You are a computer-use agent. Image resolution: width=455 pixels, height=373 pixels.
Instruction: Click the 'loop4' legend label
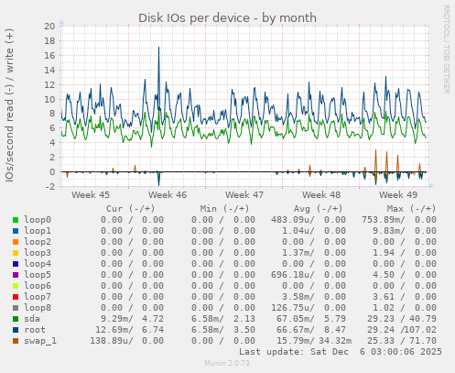point(38,264)
